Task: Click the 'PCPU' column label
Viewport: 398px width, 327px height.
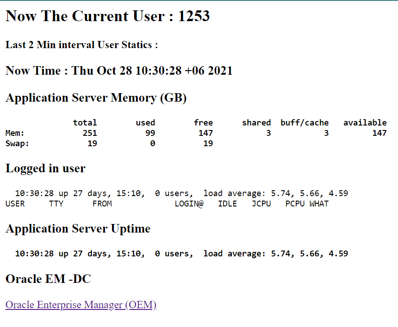Action: pyautogui.click(x=295, y=204)
